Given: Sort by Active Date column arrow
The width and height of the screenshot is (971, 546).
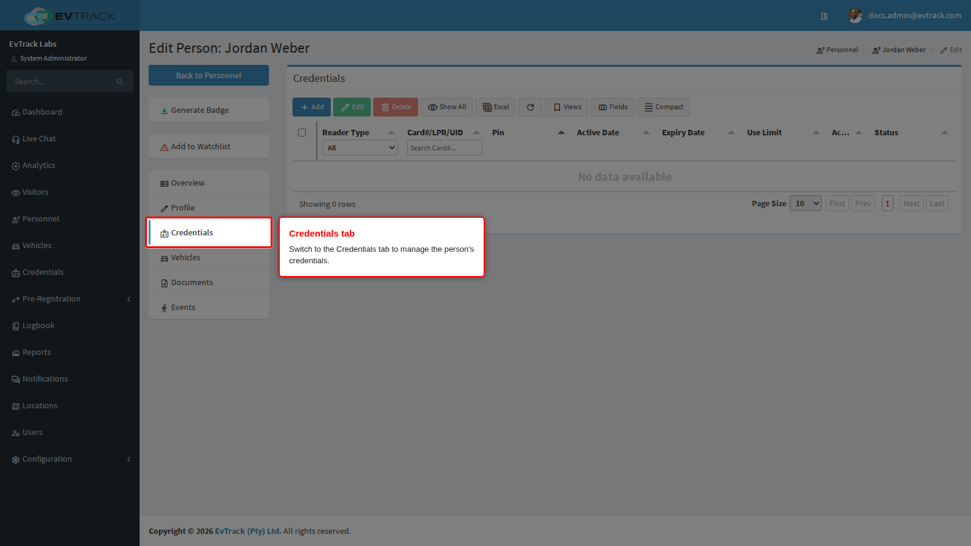Looking at the screenshot, I should point(646,132).
